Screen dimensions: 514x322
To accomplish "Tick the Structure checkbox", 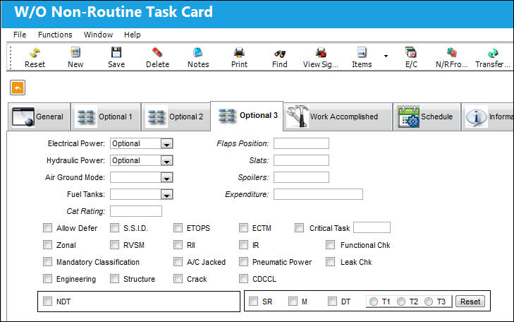I will pos(114,279).
